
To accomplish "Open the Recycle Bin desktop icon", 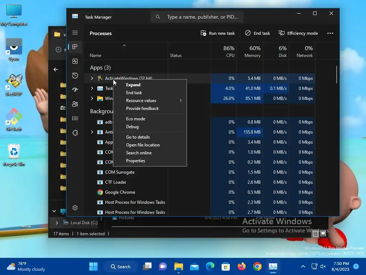I will [14, 155].
